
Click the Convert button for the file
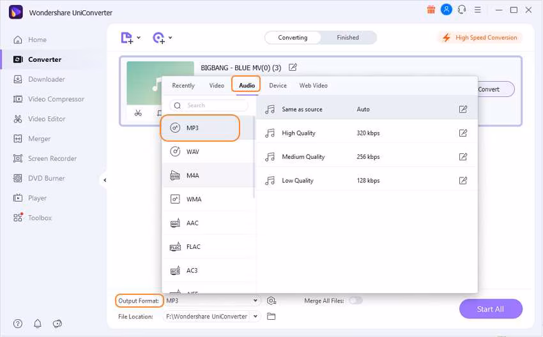pos(494,89)
